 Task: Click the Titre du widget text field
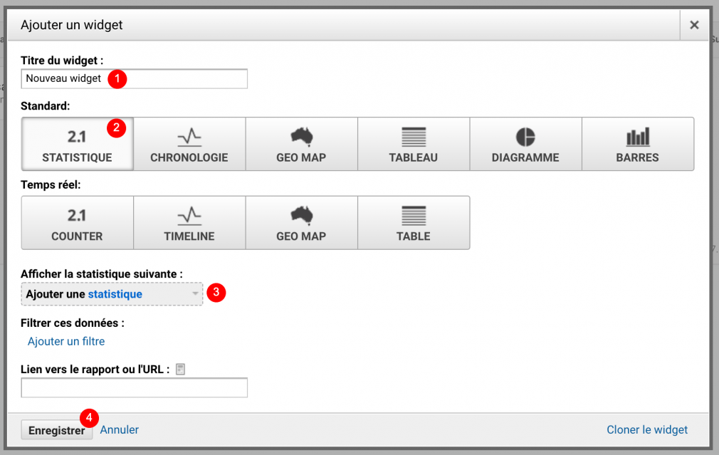coord(134,79)
